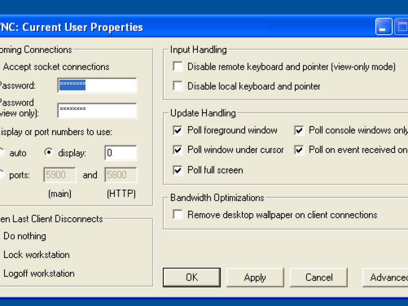Uncheck Poll full screen option
Viewport: 408px width, 306px height.
click(178, 170)
